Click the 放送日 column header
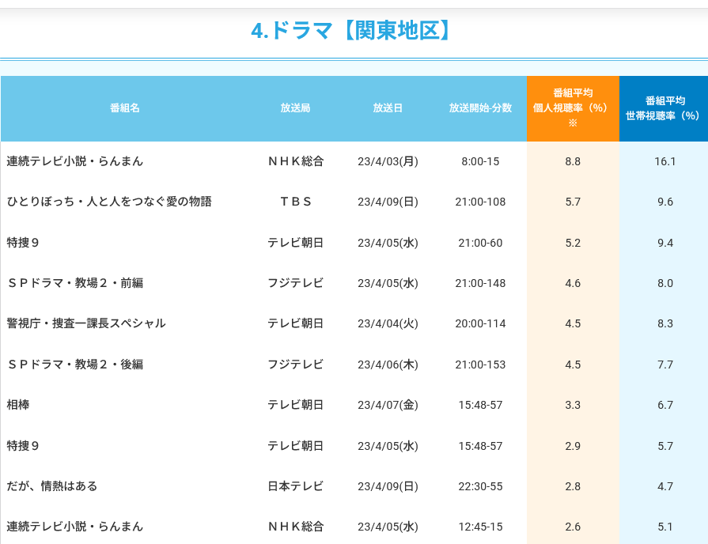Image resolution: width=708 pixels, height=544 pixels. click(388, 108)
